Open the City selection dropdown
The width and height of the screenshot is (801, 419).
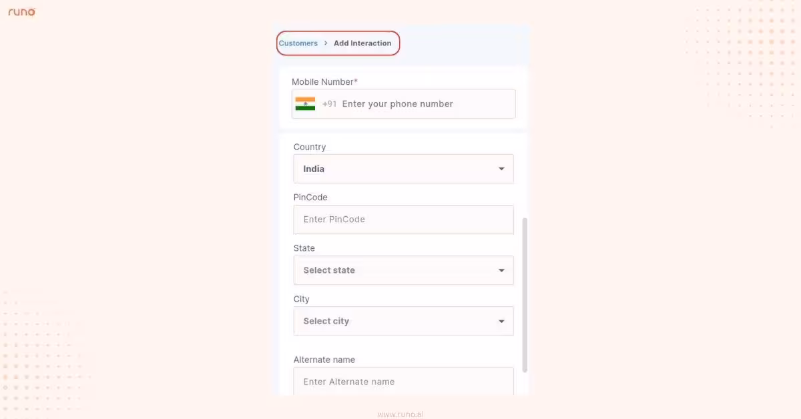403,321
